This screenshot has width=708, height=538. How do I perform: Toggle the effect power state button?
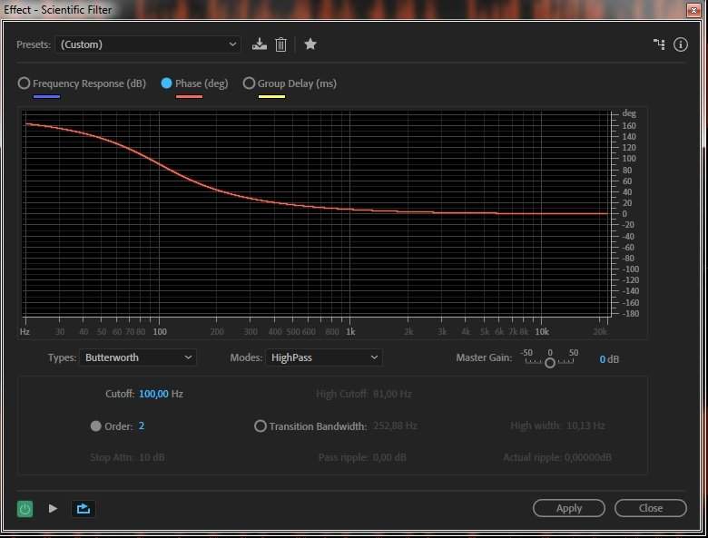[25, 509]
